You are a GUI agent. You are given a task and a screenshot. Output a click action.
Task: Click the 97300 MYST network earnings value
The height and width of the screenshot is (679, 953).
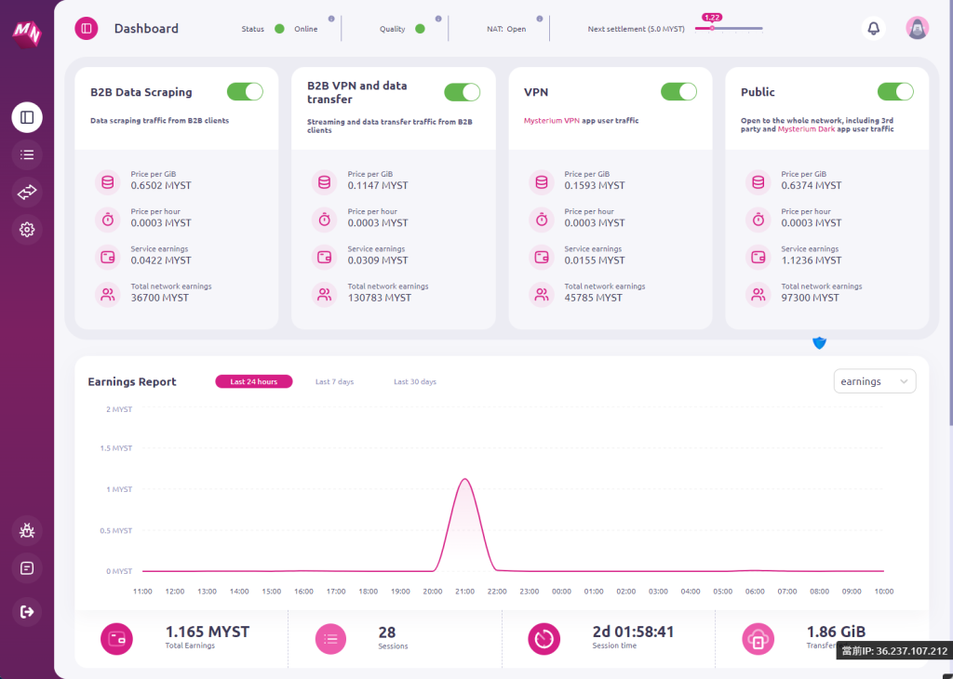pyautogui.click(x=811, y=298)
